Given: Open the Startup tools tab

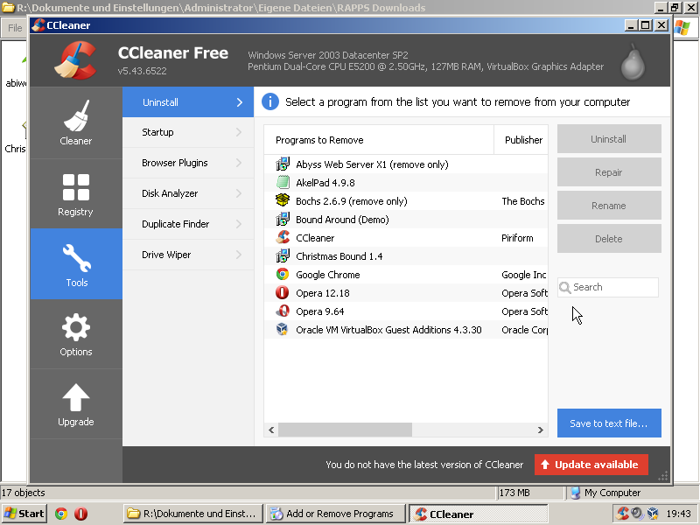Looking at the screenshot, I should 158,132.
